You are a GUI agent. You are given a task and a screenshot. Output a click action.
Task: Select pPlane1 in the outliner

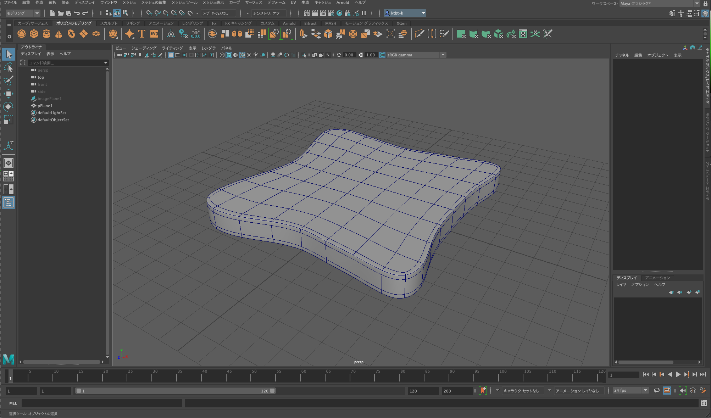click(45, 106)
